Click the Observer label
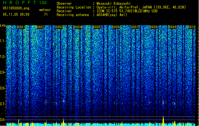The height and width of the screenshot is (126, 199). pos(64,3)
